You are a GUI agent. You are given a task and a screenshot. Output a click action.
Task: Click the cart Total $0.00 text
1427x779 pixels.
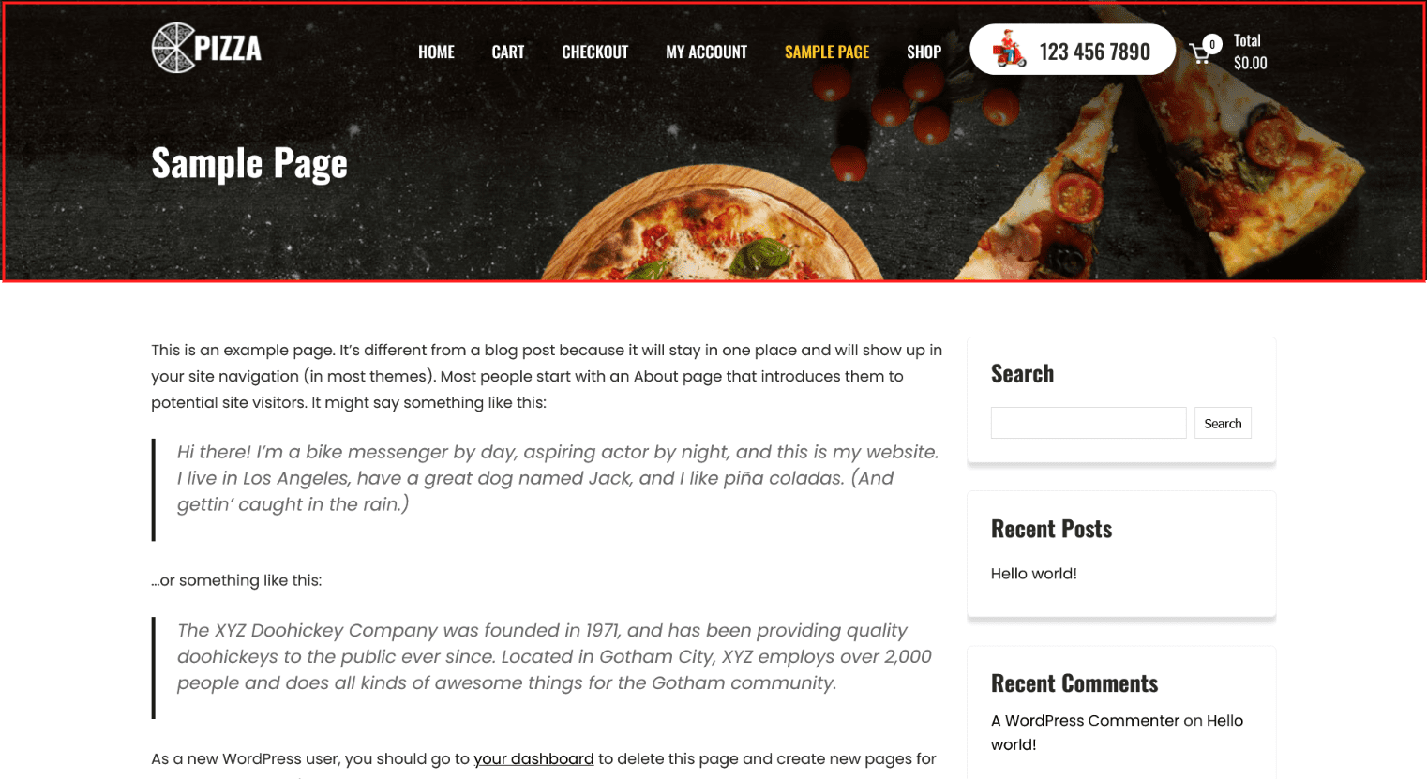pos(1250,52)
